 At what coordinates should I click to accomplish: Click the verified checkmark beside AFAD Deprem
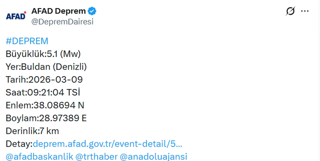(92, 11)
